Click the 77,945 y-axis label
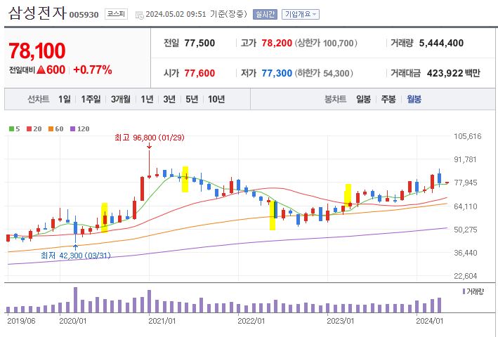 pyautogui.click(x=465, y=183)
